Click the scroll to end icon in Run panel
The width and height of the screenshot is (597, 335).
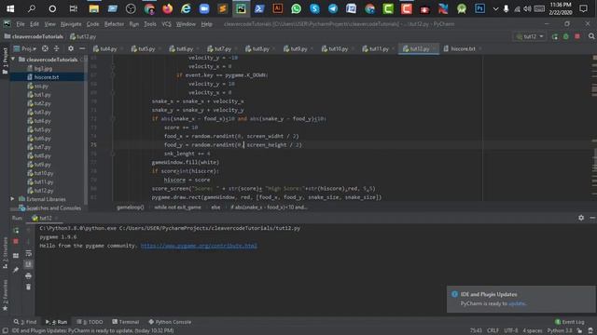pyautogui.click(x=29, y=264)
